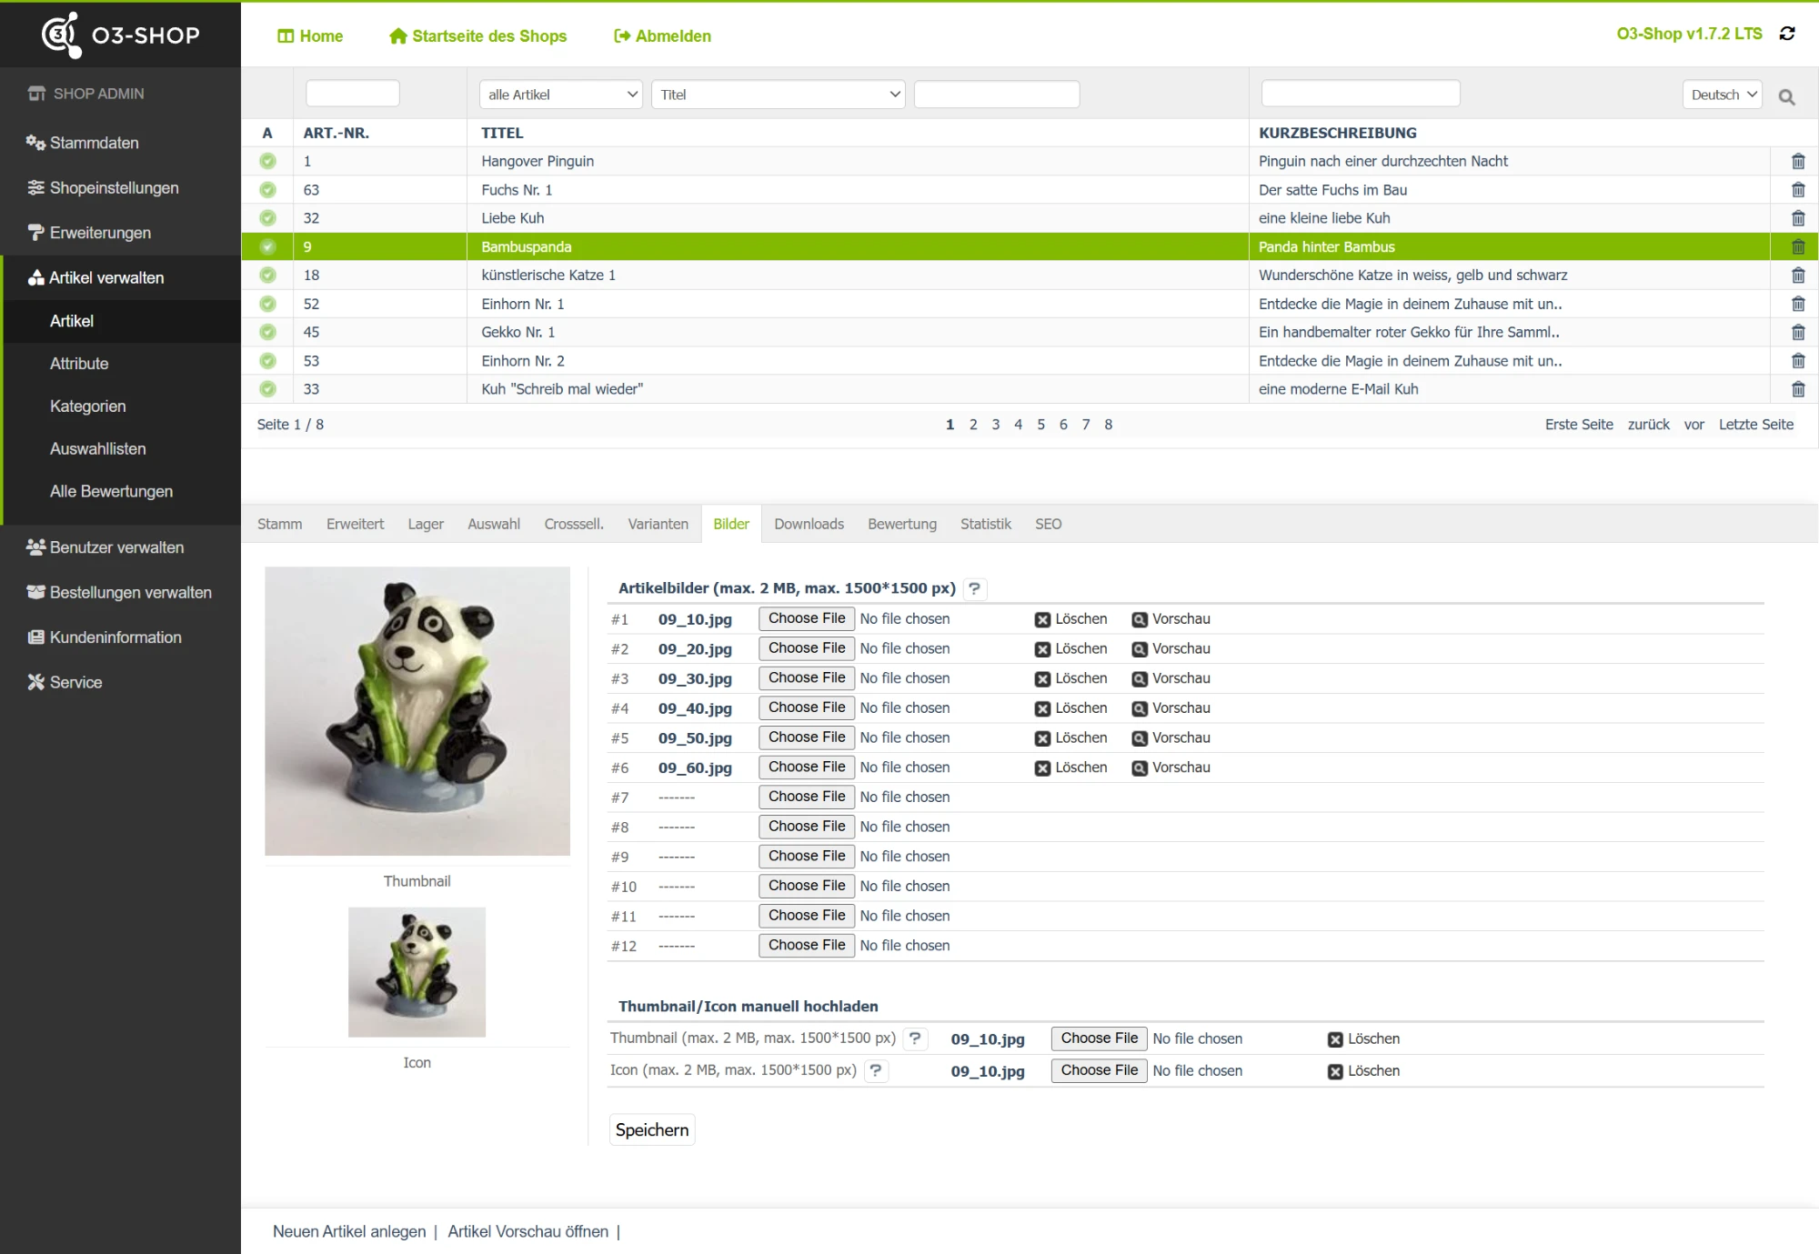1819x1254 pixels.
Task: Switch to the Varianten tab
Action: 658,524
